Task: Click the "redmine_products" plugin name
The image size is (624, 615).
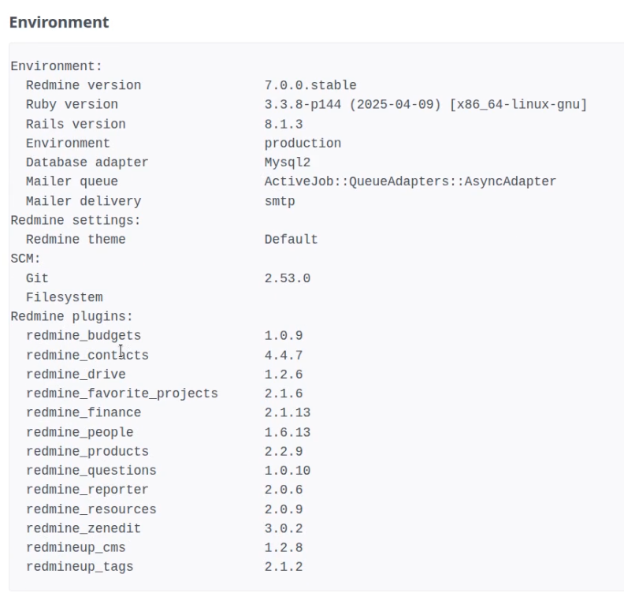Action: pos(87,451)
